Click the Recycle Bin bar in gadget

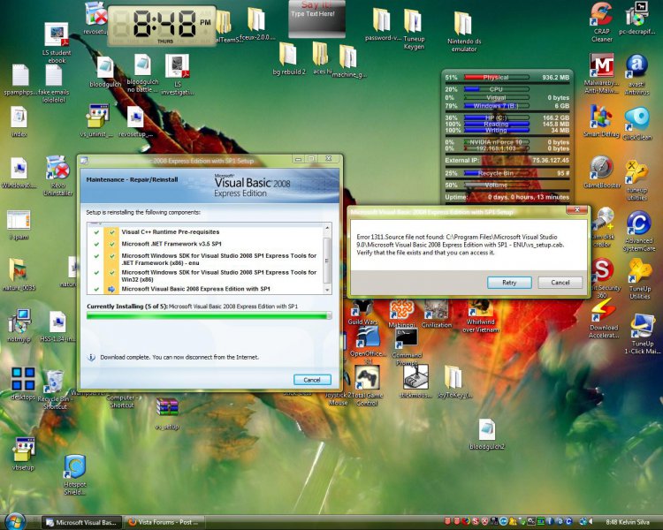[x=497, y=173]
